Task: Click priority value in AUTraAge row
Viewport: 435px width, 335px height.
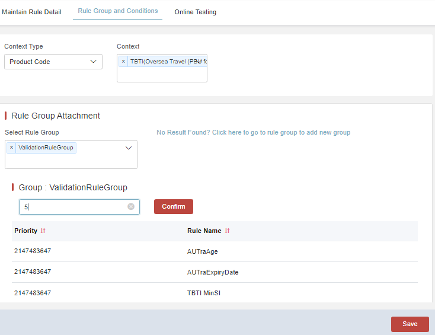Action: pos(33,251)
